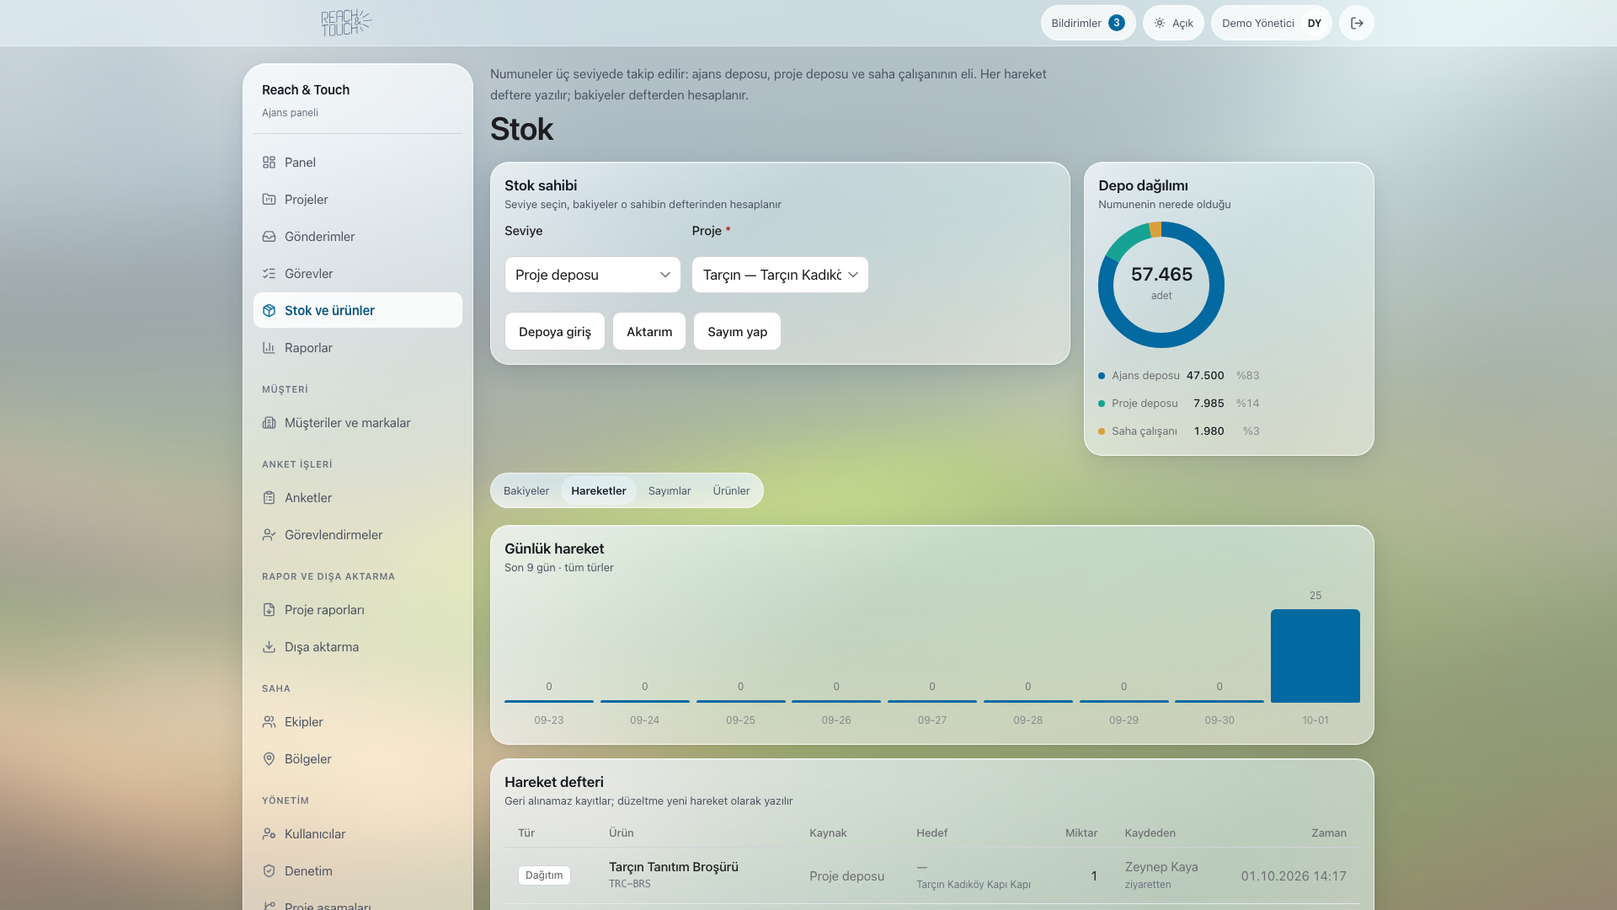Click the Bölgeler map pin icon

click(269, 759)
